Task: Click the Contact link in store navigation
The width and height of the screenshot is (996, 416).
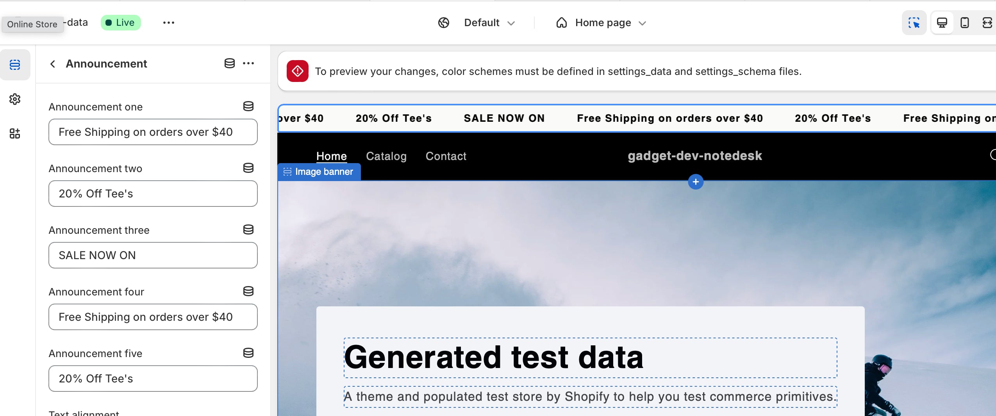Action: point(446,156)
